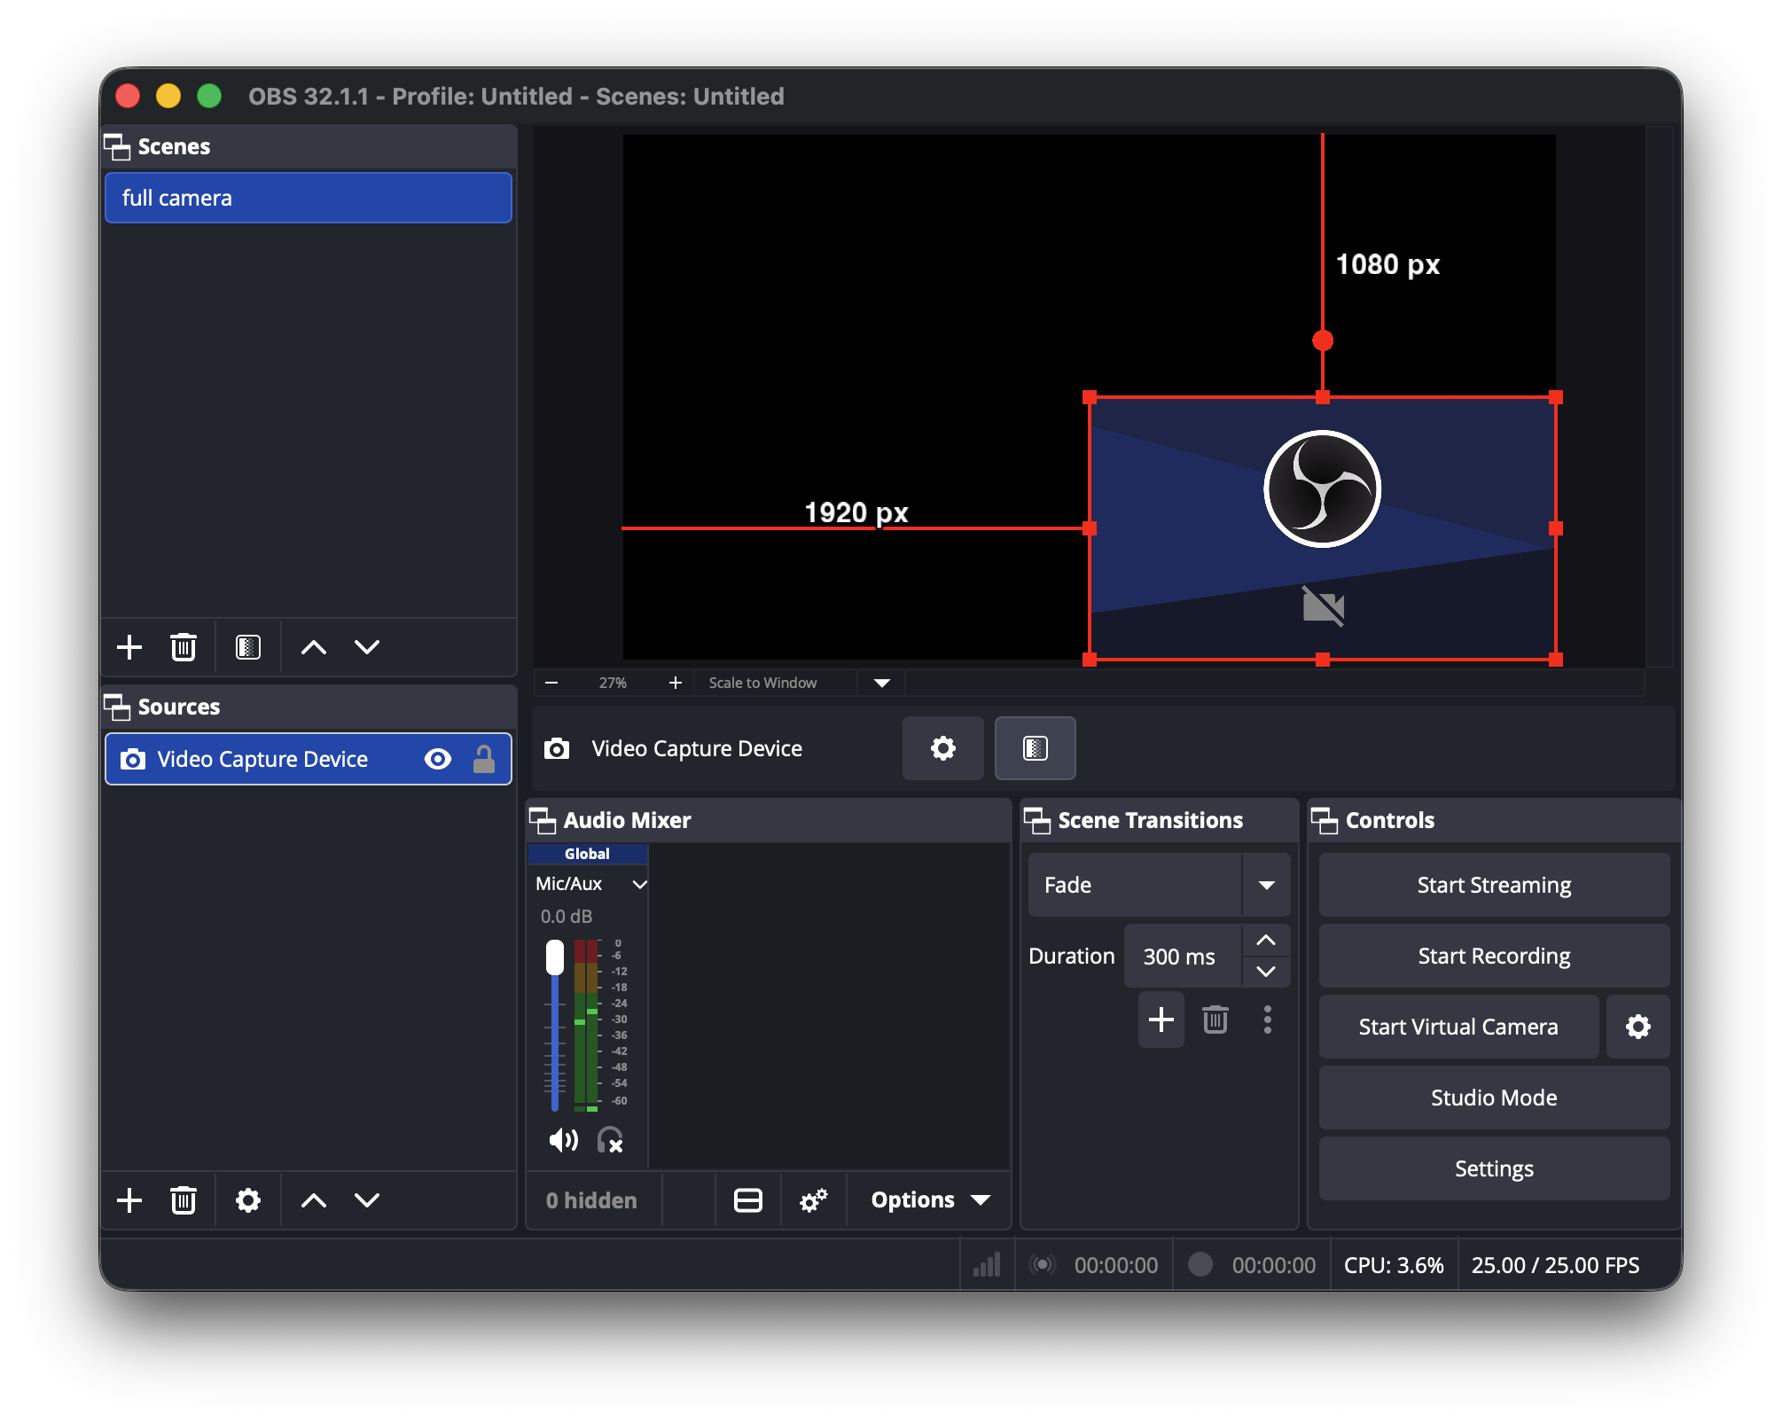
Task: Select the full camera scene
Action: point(308,198)
